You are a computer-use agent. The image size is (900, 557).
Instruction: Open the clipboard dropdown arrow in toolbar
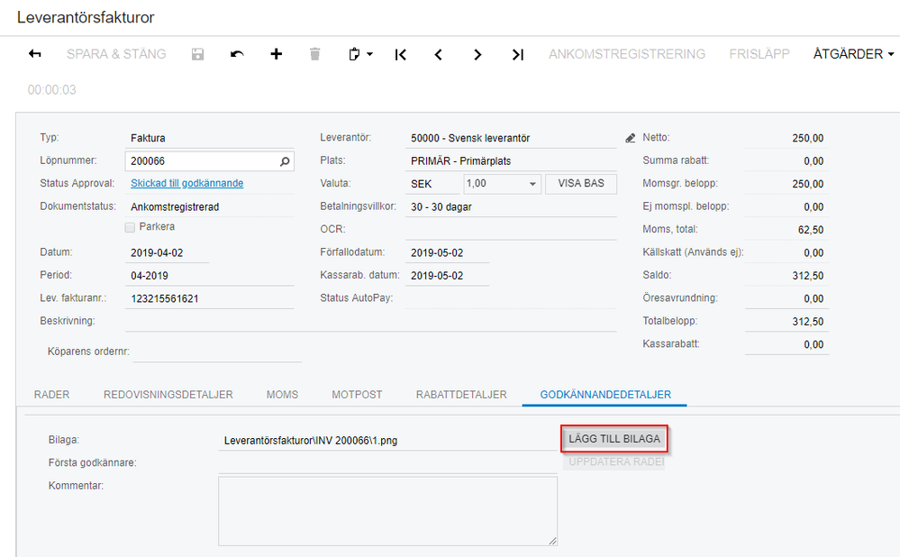point(369,54)
